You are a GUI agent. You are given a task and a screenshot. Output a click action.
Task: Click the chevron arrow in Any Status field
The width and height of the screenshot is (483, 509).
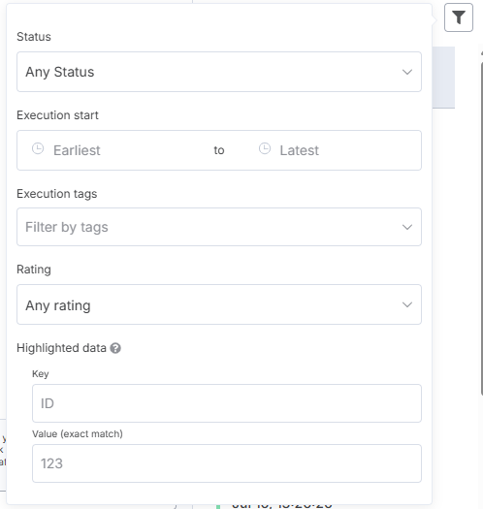pyautogui.click(x=407, y=72)
